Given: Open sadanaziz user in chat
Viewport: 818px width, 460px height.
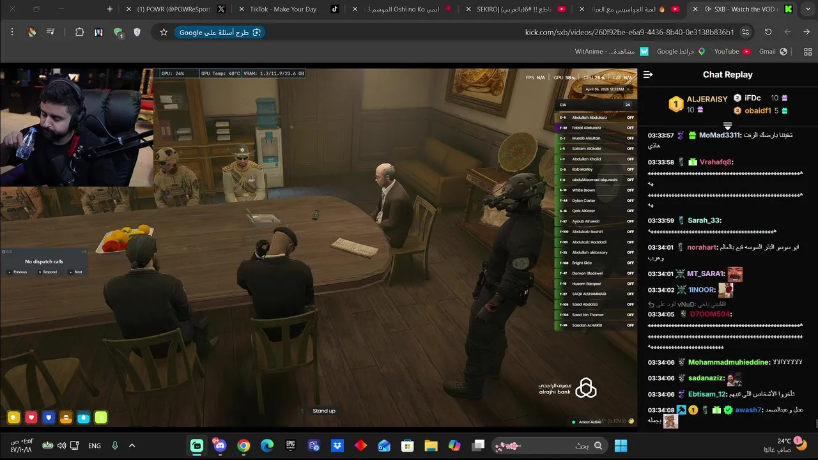Looking at the screenshot, I should (x=707, y=378).
